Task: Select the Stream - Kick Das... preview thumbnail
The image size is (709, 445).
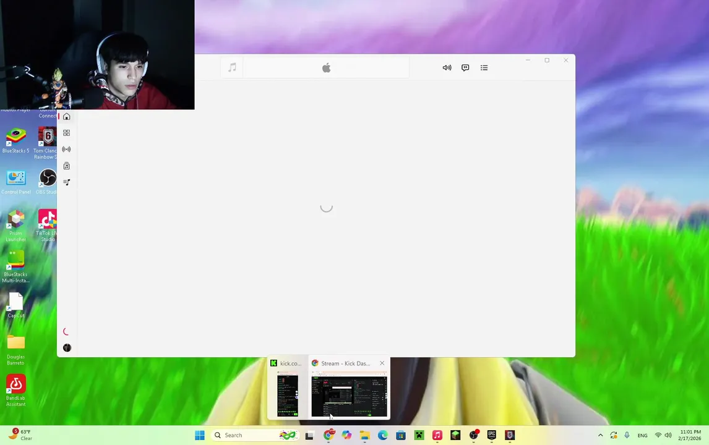Action: point(348,393)
